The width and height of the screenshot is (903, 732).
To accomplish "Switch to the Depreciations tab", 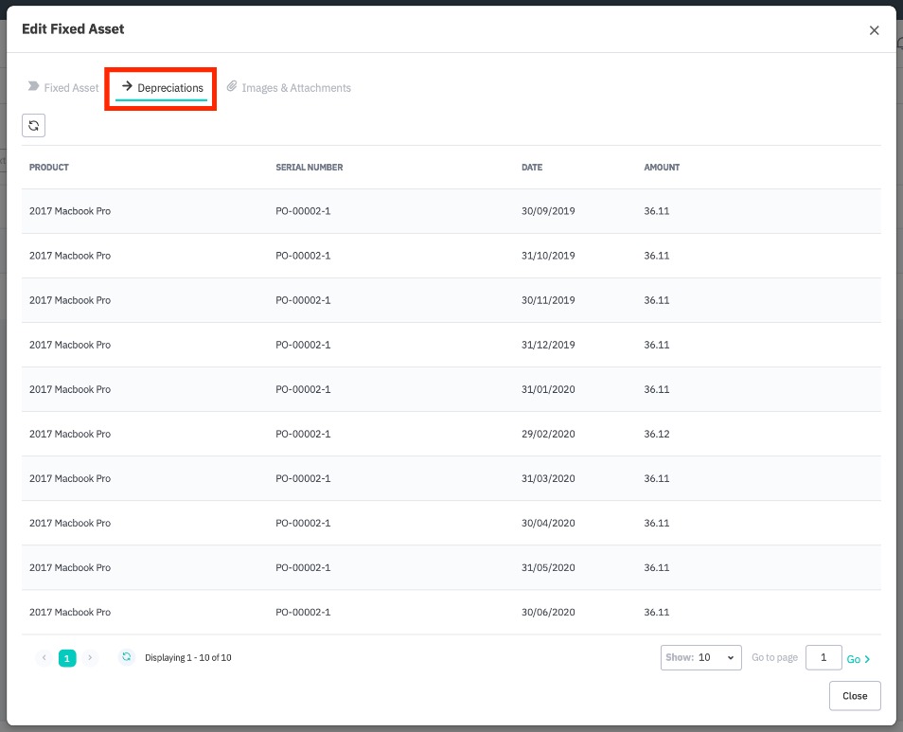I will click(x=162, y=88).
